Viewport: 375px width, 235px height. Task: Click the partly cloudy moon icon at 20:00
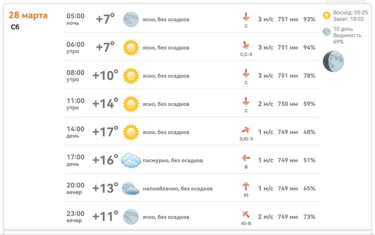click(130, 189)
